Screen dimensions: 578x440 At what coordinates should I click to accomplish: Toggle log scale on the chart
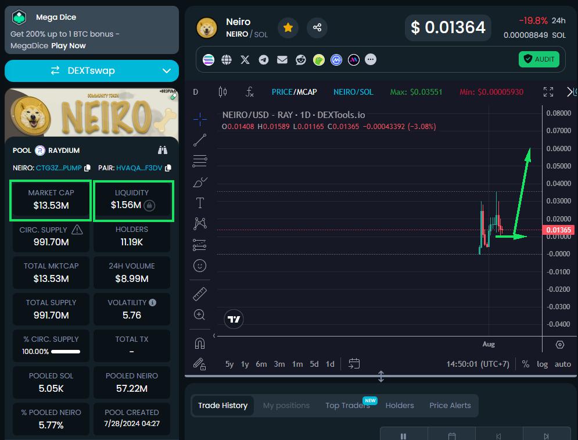tap(542, 364)
